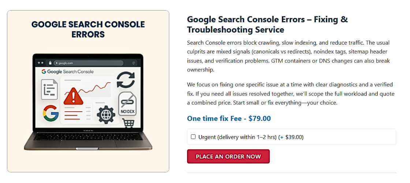Click the padlock icon beside google.com
The image size is (410, 183).
(x=56, y=63)
